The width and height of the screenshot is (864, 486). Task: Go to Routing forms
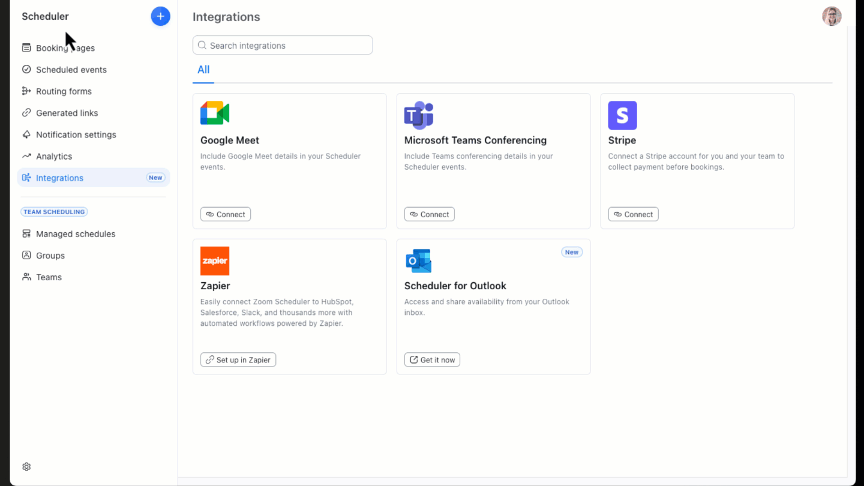[x=94, y=91]
